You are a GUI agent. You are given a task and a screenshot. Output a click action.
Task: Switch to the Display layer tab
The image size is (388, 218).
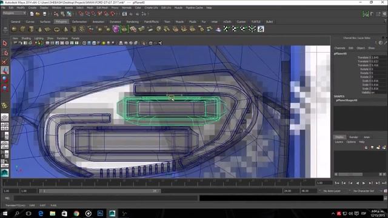(x=339, y=137)
